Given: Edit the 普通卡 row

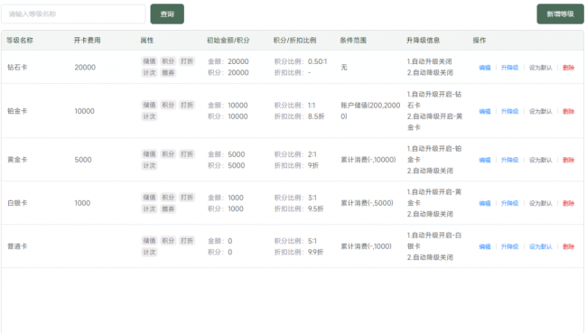Looking at the screenshot, I should (x=485, y=247).
